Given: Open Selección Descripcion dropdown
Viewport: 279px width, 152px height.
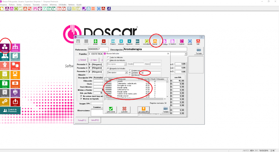Looking at the screenshot, I should pyautogui.click(x=125, y=64).
